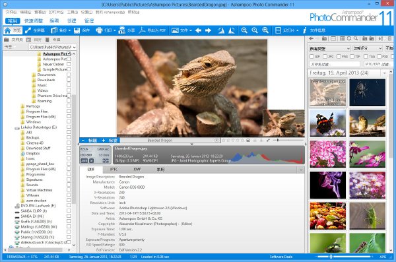This screenshot has width=396, height=262.
Task: Switch to full screen view icon
Action: tap(28, 30)
